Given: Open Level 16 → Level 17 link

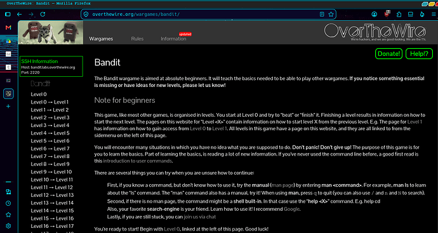Looking at the screenshot, I should [x=52, y=226].
